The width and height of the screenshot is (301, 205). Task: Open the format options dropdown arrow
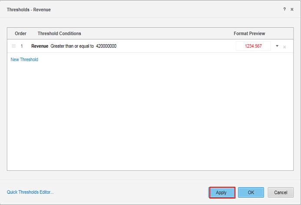277,46
